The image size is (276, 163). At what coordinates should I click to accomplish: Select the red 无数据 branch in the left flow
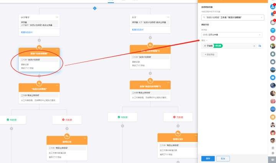click(67, 120)
